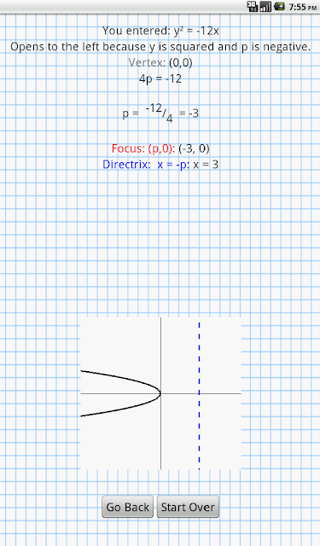Image resolution: width=320 pixels, height=546 pixels.
Task: Click the Start Over button
Action: 188,507
